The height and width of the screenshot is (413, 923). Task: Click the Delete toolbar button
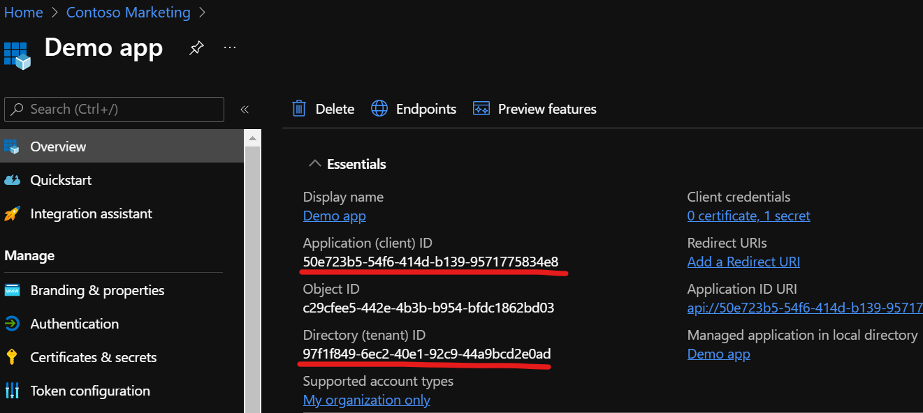[323, 109]
